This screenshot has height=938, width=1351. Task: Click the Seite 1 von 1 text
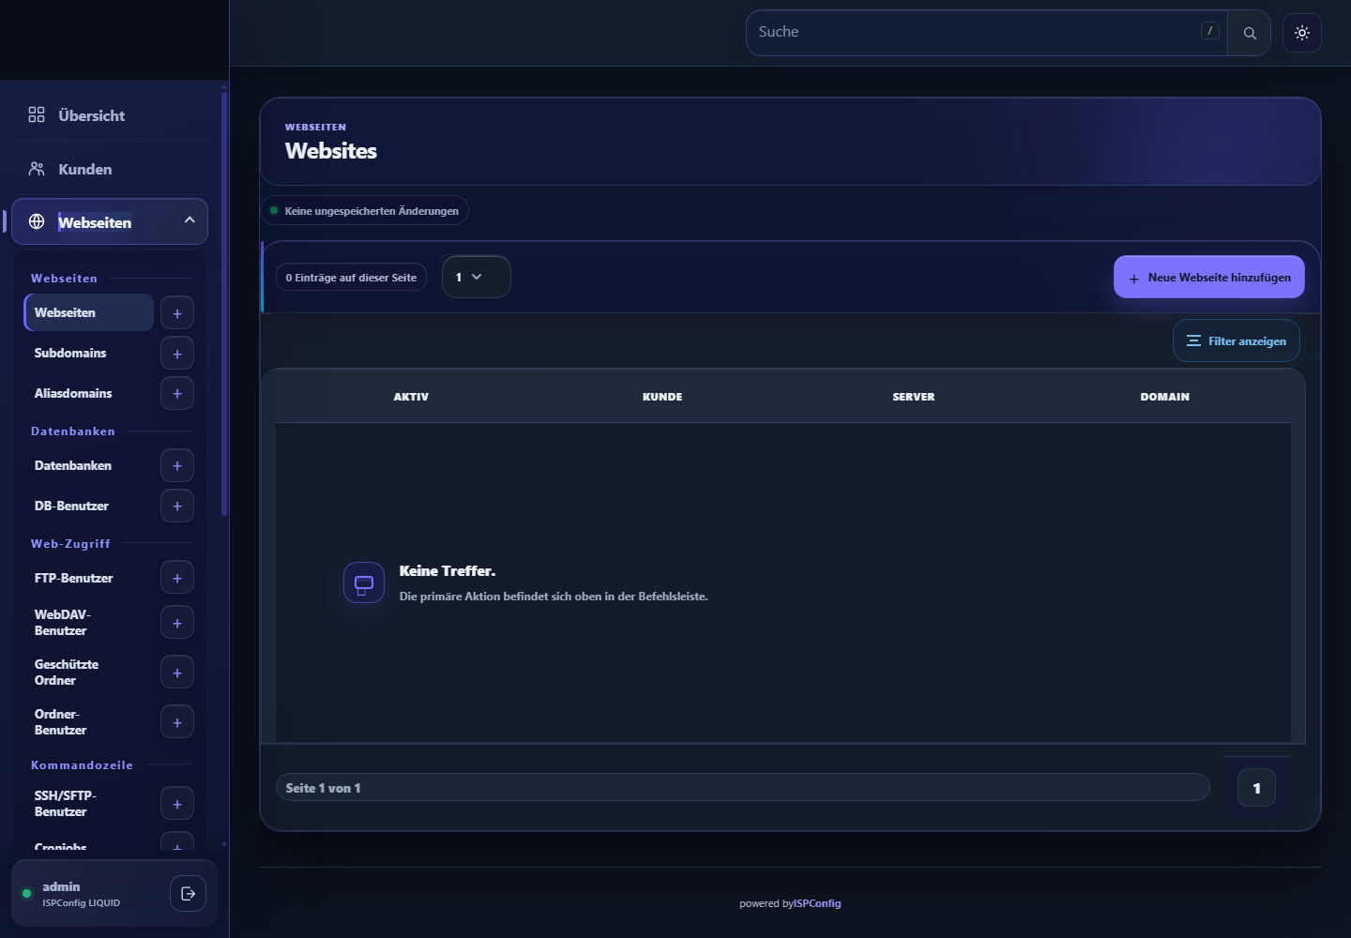coord(323,788)
